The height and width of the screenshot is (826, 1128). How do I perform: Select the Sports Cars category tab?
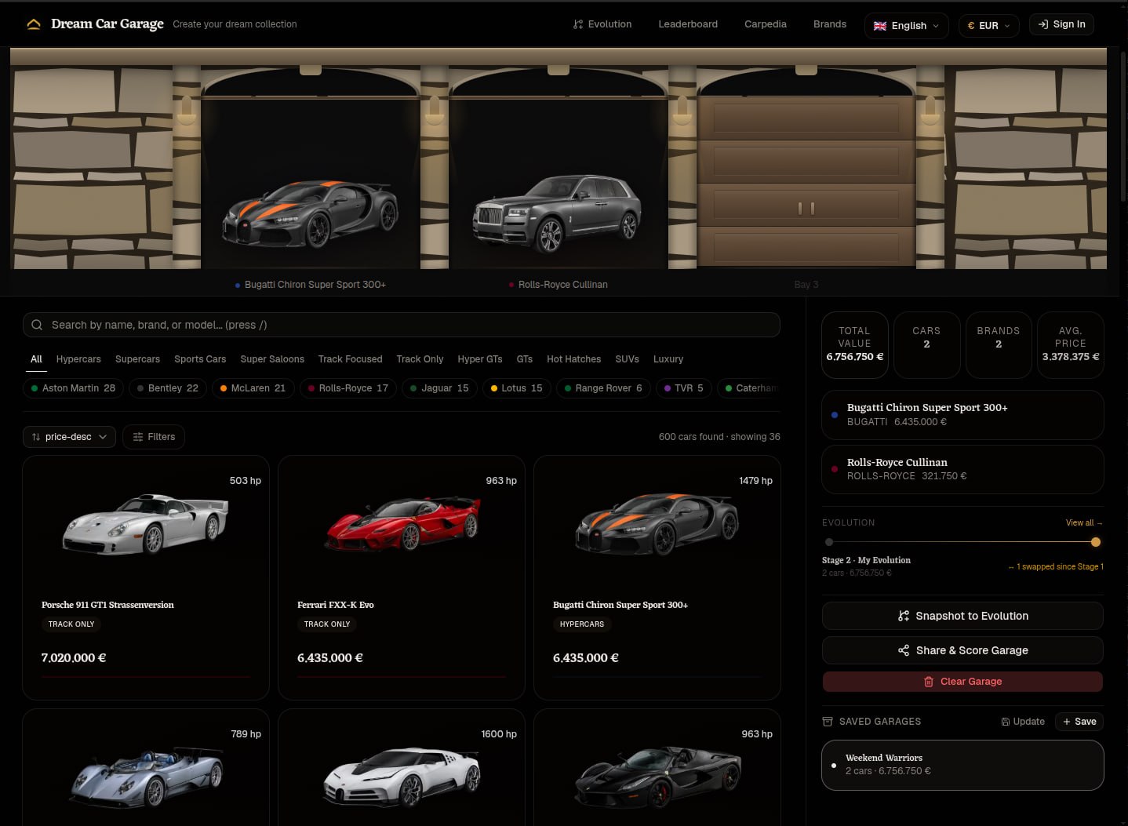(200, 359)
